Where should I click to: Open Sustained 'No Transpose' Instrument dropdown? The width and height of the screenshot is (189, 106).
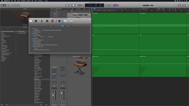[x=51, y=30]
